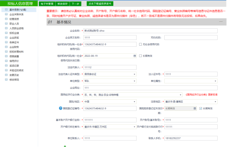Check the 无社会信用代码 checkbox
Image resolution: width=227 pixels, height=147 pixels.
(140, 44)
